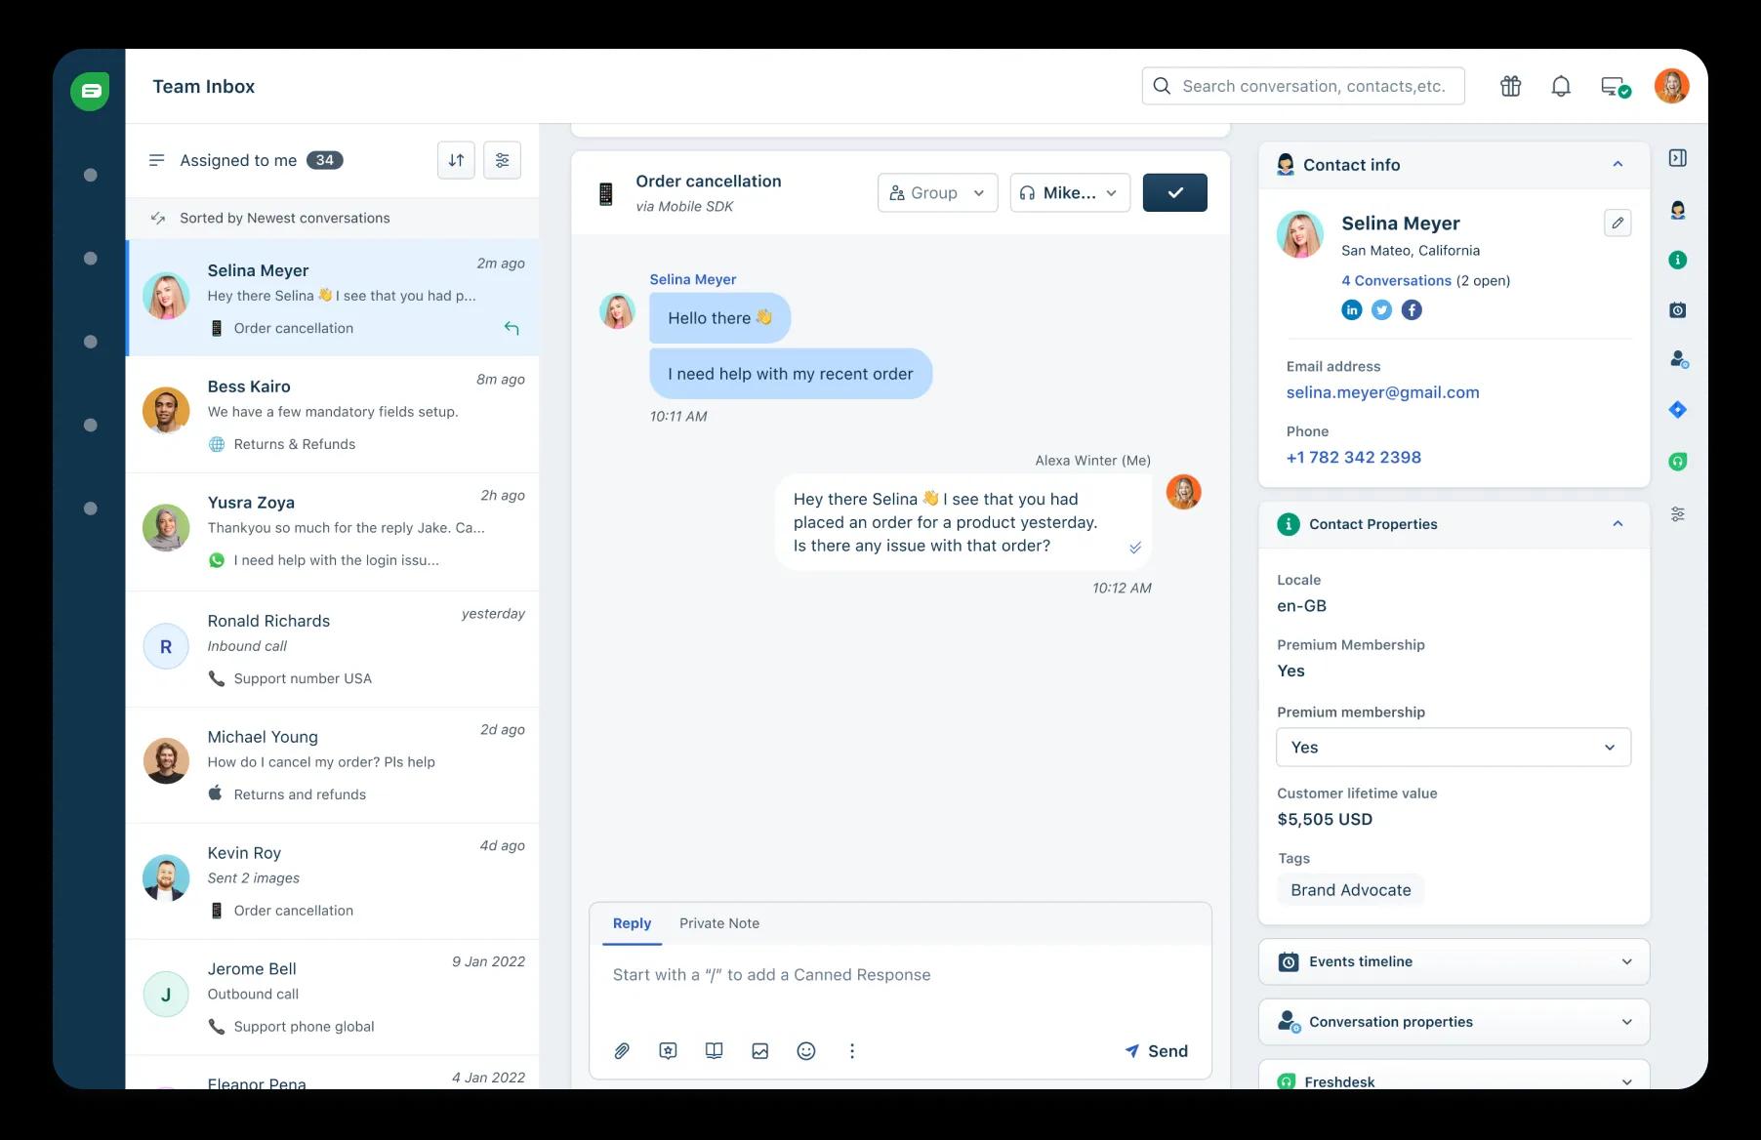Open Ronald Richards' inbound call entry
Viewport: 1761px width, 1140px height.
point(332,649)
